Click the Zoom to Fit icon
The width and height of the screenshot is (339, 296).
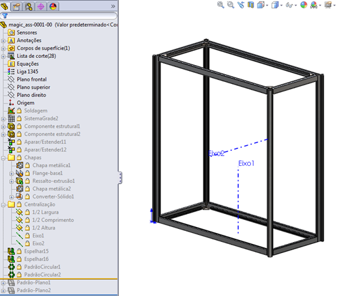(220, 5)
